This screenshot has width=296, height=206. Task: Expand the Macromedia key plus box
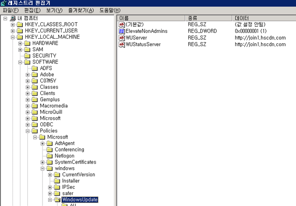pos(28,106)
